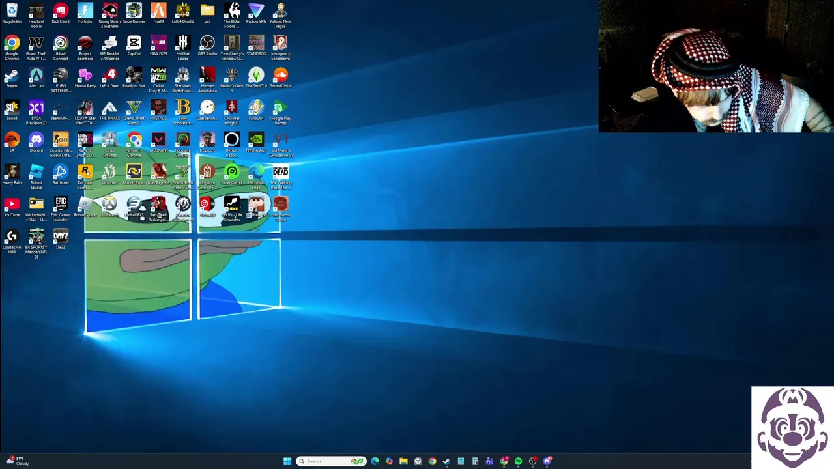Open the Steam desktop shortcut
834x469 pixels.
(x=12, y=79)
